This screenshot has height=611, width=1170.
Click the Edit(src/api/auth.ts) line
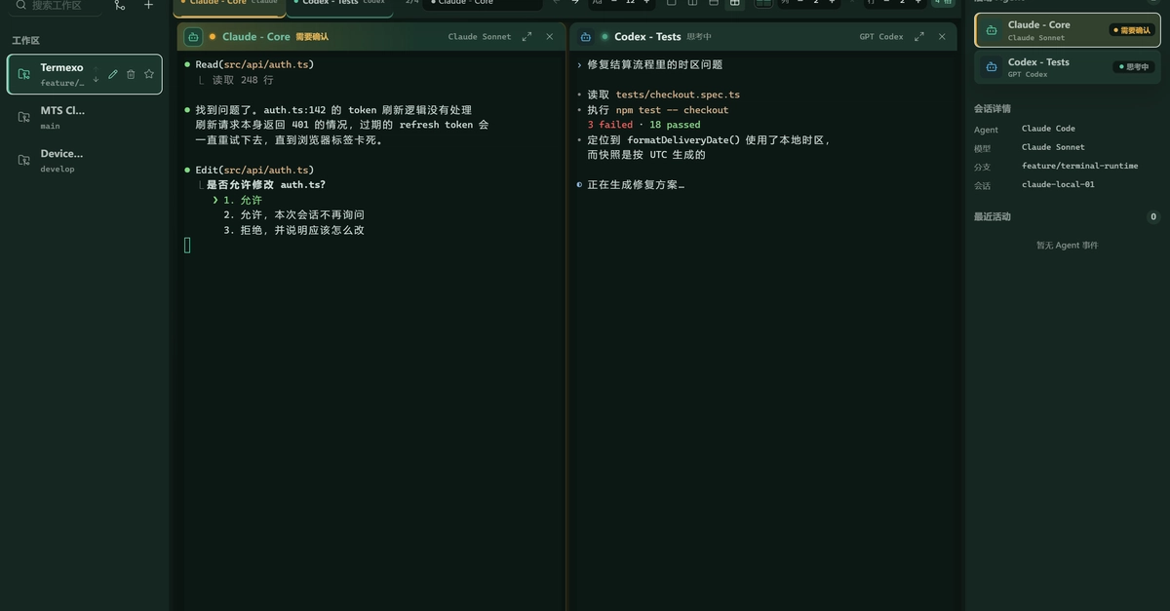(x=254, y=170)
